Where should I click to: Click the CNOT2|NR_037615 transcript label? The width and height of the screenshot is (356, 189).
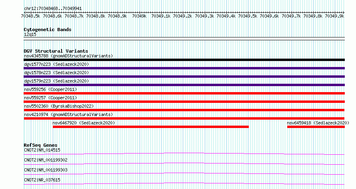coord(42,180)
